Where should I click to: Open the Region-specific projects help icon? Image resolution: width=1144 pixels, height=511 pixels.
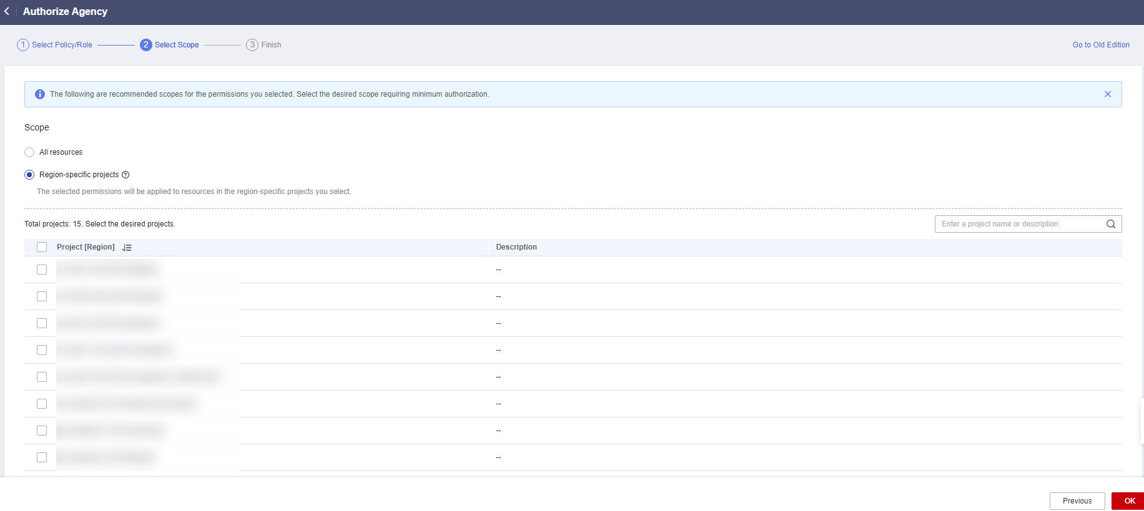coord(126,175)
